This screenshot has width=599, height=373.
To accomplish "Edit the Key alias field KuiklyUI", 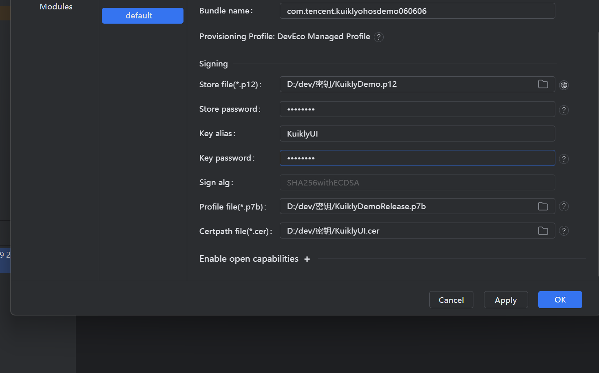I will coord(418,134).
